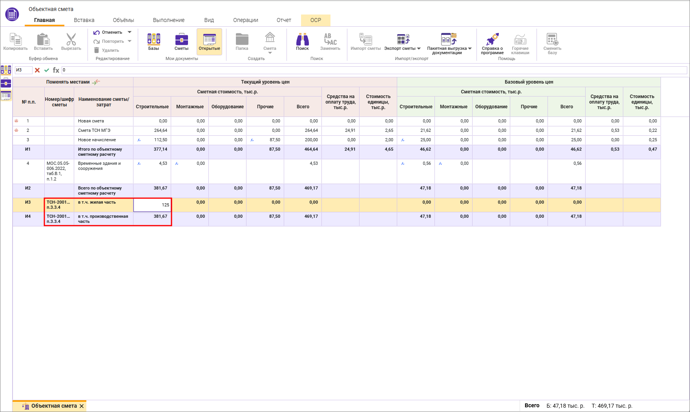Switch to the Объёмы ribbon tab
The height and width of the screenshot is (412, 690).
click(x=123, y=20)
